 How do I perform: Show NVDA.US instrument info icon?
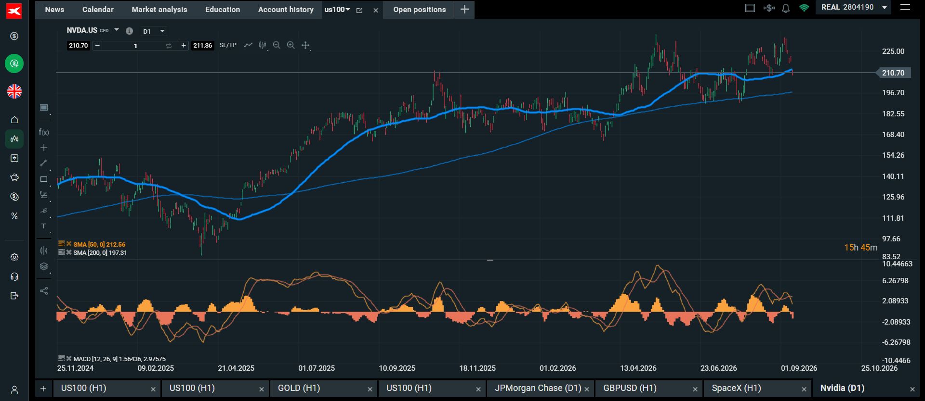(129, 31)
